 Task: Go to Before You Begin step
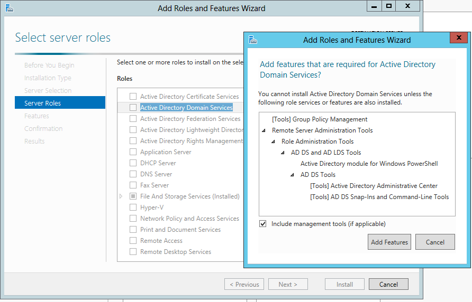pyautogui.click(x=49, y=65)
